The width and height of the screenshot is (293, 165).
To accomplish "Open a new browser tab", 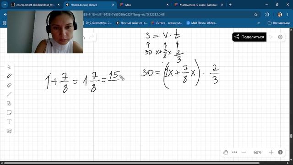I will click(230, 5).
